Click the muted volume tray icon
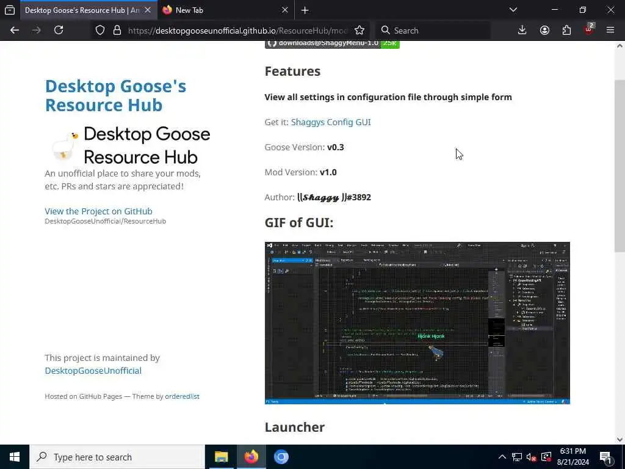Viewport: 625px width, 469px height. 532,457
